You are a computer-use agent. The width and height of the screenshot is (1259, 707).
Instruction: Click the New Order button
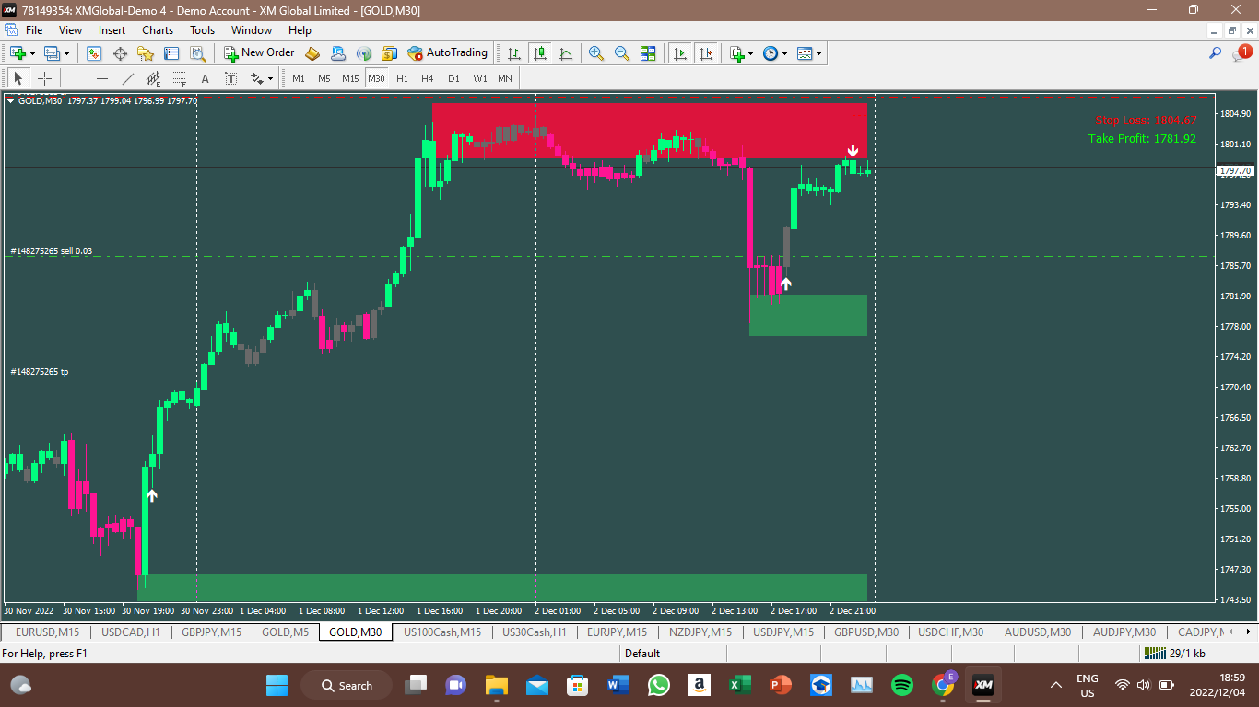click(259, 53)
